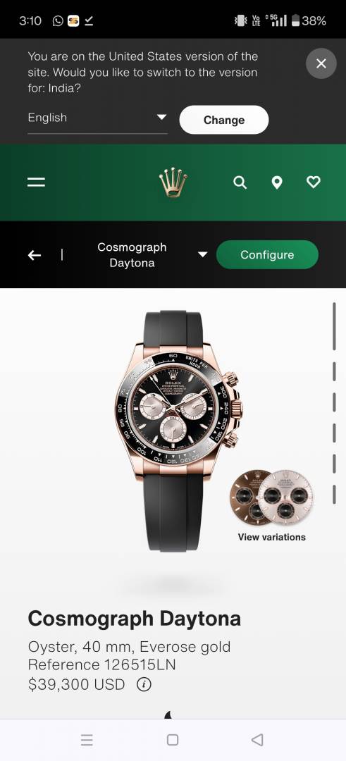This screenshot has width=346, height=761.
Task: Open the favorites heart icon
Action: coord(314,182)
